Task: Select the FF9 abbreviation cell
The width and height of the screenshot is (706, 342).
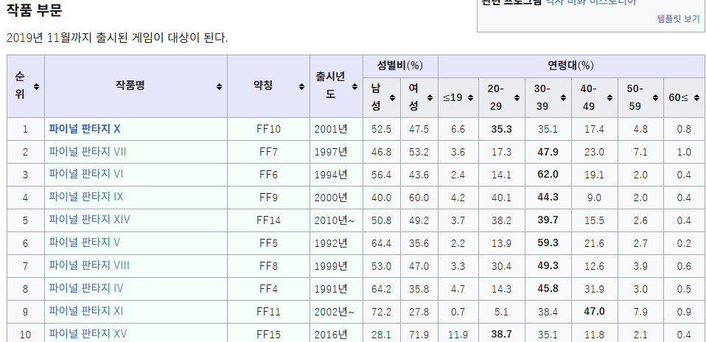Action: [268, 198]
